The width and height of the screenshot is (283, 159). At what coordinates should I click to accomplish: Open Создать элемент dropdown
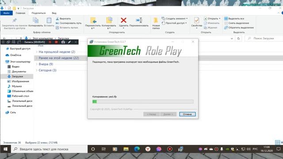(175, 19)
